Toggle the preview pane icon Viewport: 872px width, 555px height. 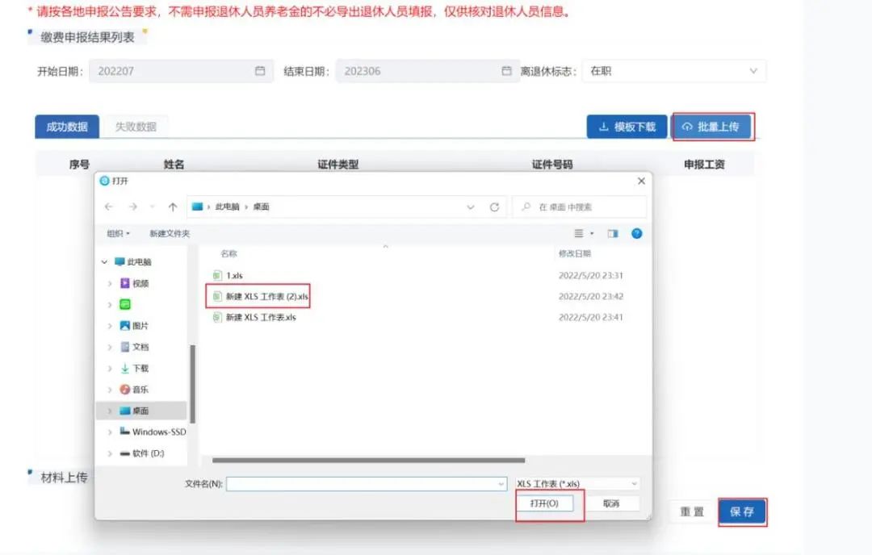[x=613, y=233]
